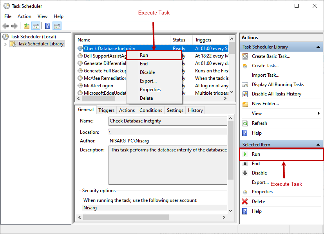This screenshot has width=324, height=234.
Task: Open the View submenu in Actions pane
Action: [x=257, y=113]
